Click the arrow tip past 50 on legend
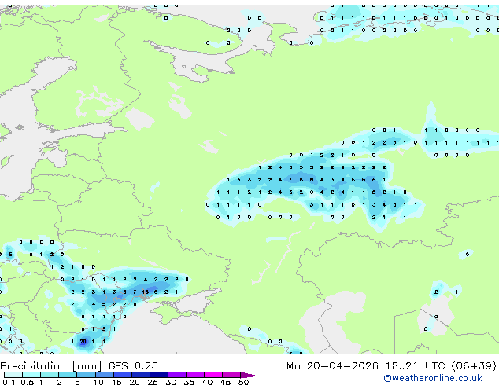 pos(251,375)
